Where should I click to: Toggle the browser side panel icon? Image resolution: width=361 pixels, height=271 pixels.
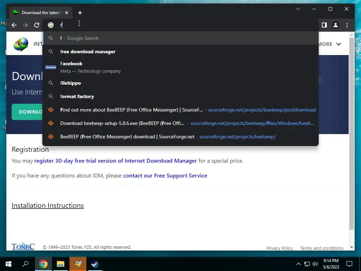[324, 25]
